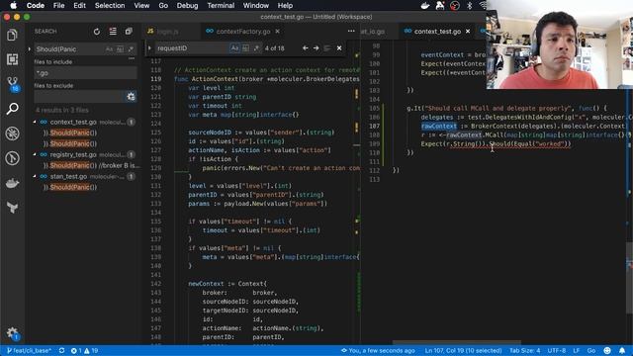
Task: Toggle Match Whole Word in search panel
Action: click(120, 49)
